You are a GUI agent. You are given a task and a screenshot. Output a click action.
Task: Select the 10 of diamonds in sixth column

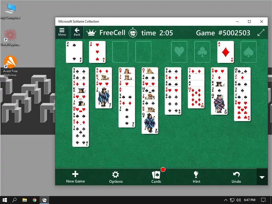(x=196, y=97)
